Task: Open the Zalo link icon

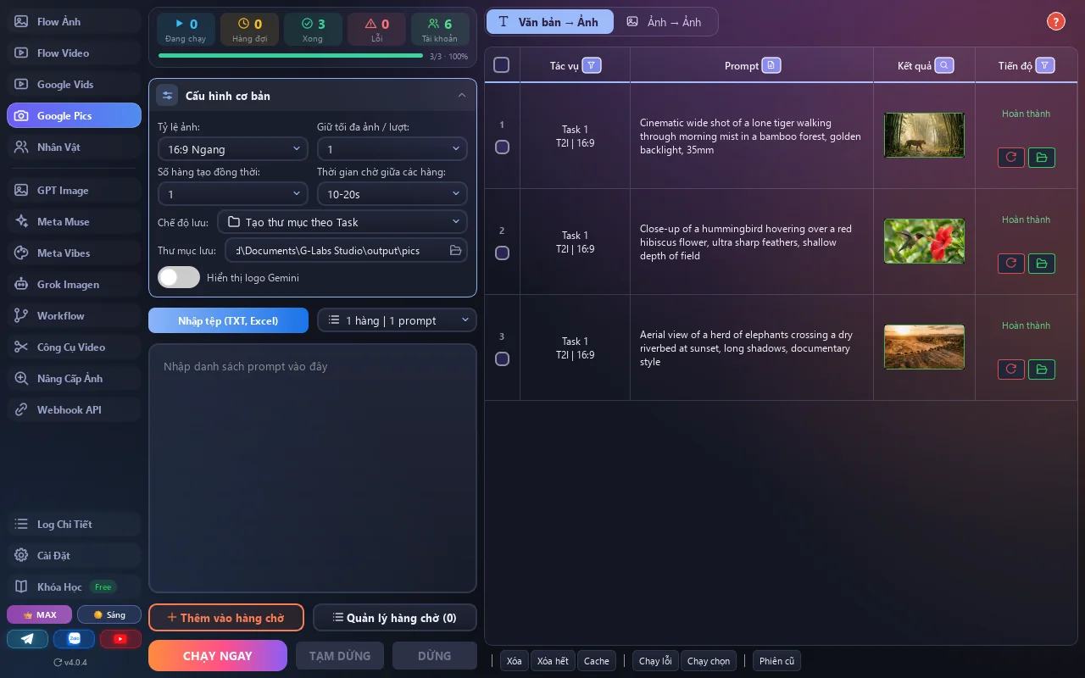Action: 74,639
